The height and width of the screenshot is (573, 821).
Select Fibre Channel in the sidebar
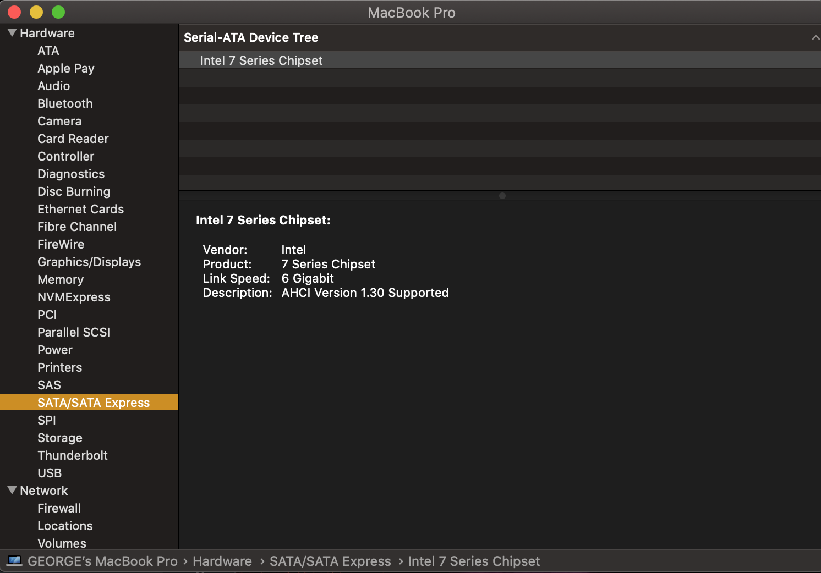[77, 227]
